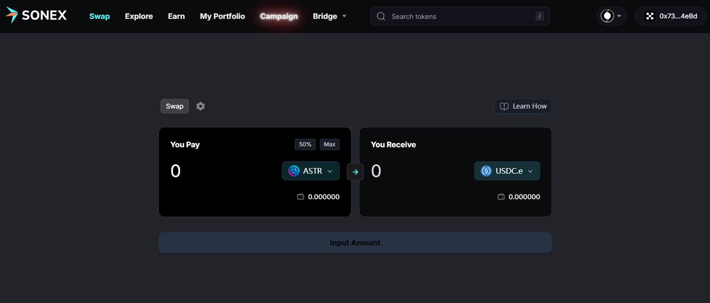
Task: Select the Swap mode tab
Action: (x=175, y=106)
